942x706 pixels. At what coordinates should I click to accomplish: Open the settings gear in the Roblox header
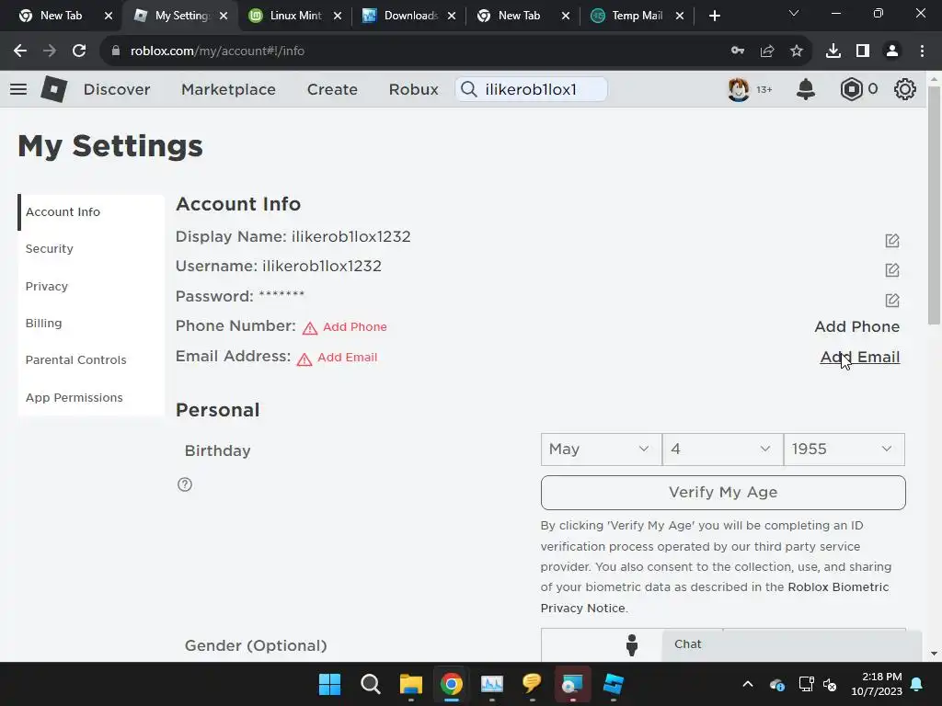905,89
